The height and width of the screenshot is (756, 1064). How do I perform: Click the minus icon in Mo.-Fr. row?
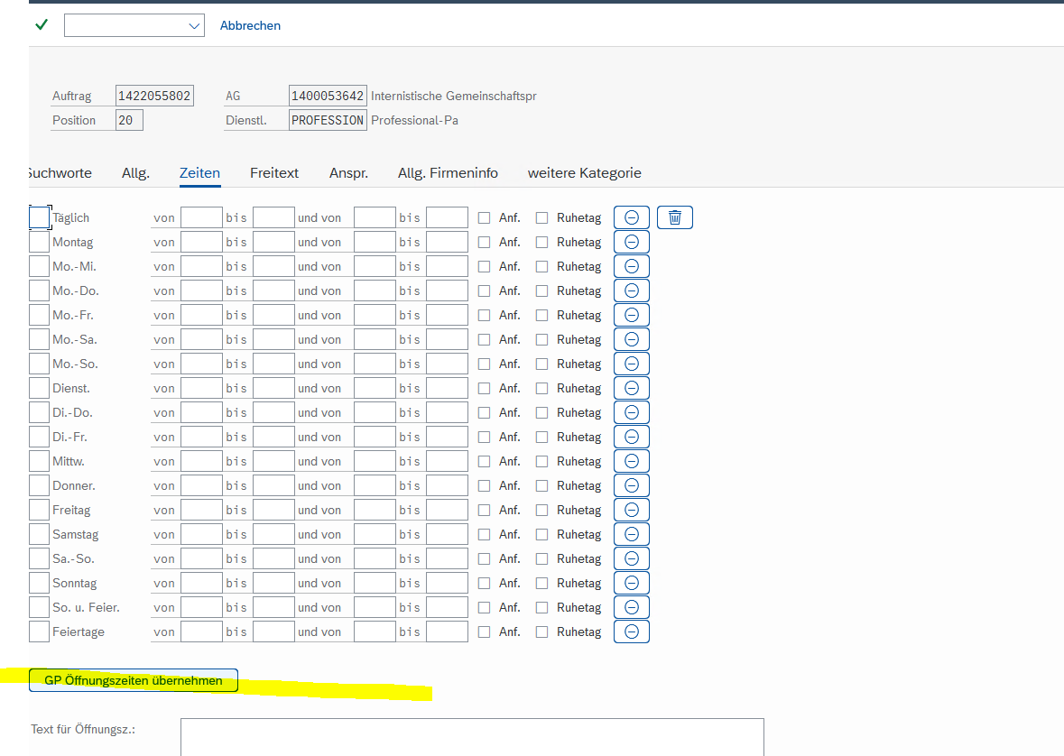632,316
